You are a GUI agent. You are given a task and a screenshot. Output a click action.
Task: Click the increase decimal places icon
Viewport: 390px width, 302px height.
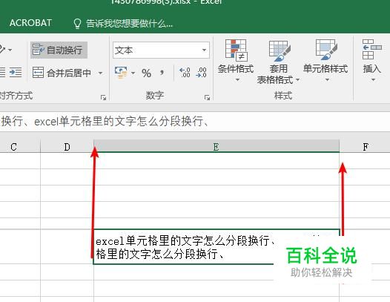pyautogui.click(x=185, y=73)
